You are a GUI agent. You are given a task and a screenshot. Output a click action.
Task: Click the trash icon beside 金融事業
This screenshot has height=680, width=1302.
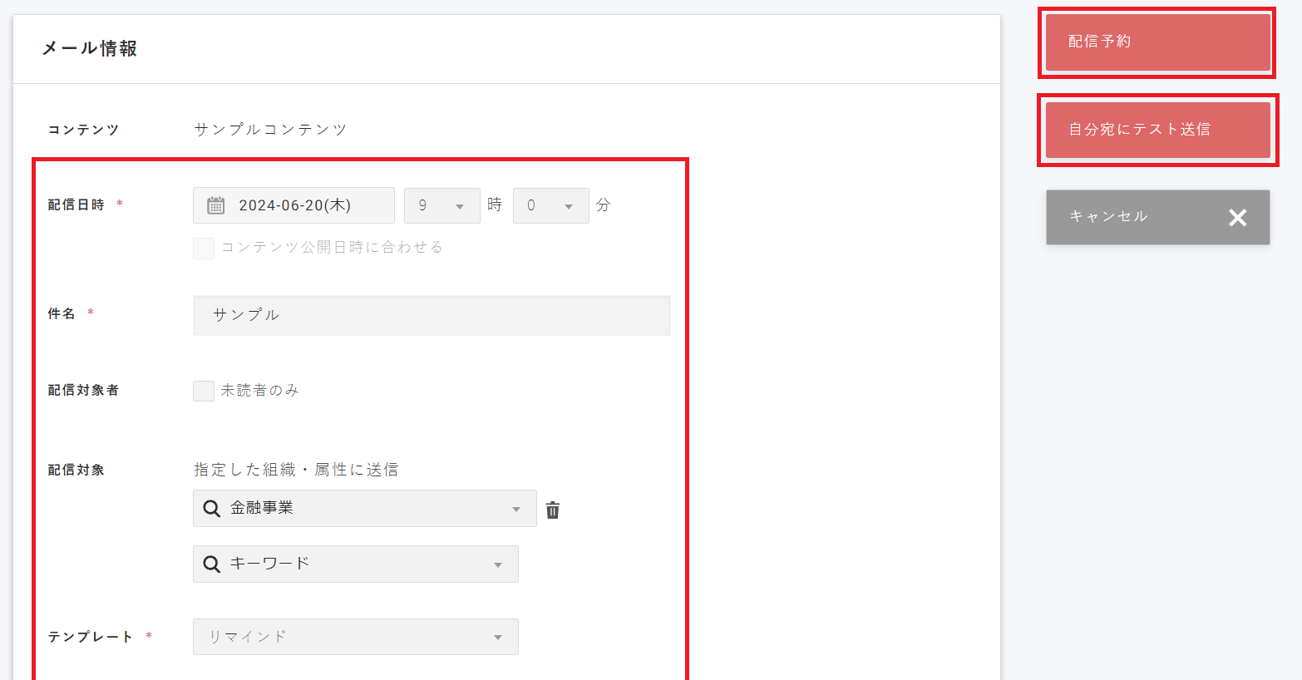[553, 510]
